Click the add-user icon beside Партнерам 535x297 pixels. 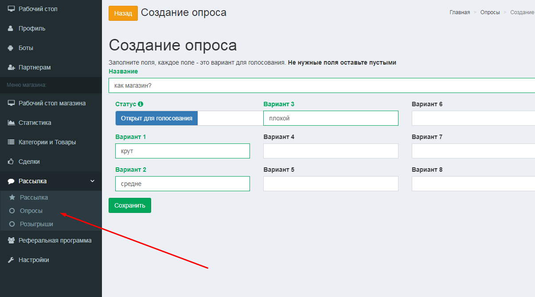(12, 67)
